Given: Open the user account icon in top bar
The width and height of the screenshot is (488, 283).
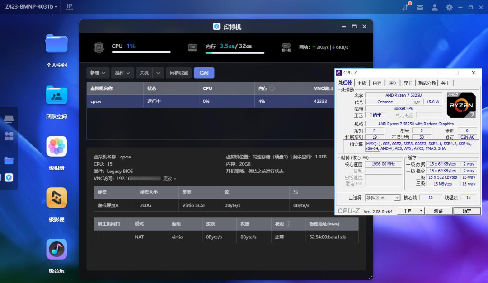Looking at the screenshot, I should [435, 7].
